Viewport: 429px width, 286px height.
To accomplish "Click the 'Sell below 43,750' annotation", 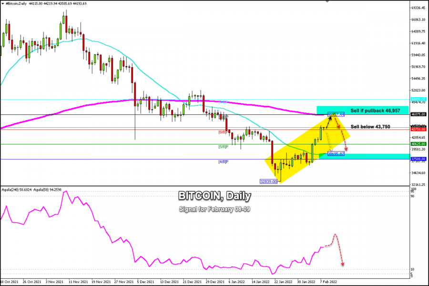I will (x=370, y=126).
